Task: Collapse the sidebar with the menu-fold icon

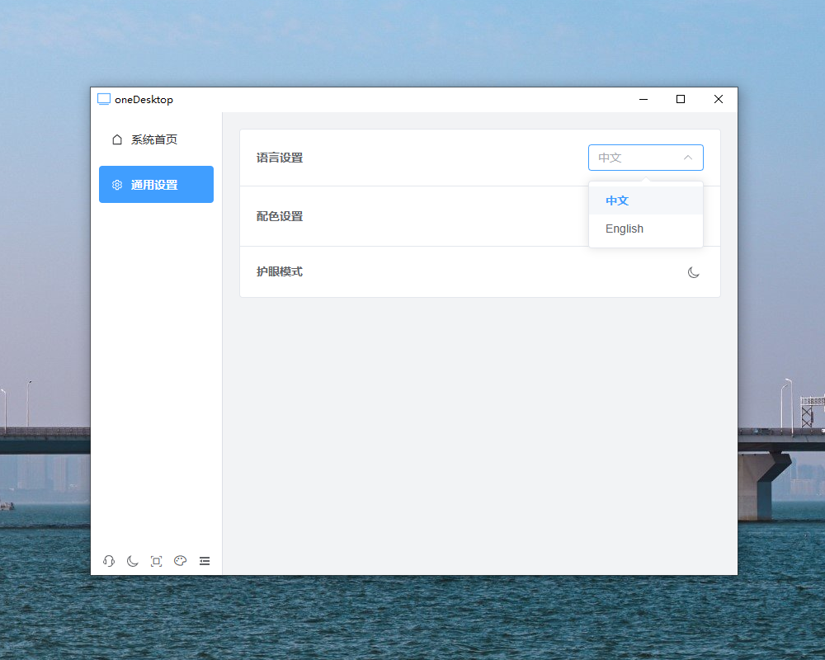Action: (x=205, y=561)
